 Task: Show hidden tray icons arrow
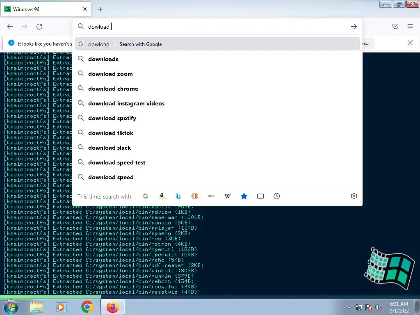pyautogui.click(x=349, y=307)
